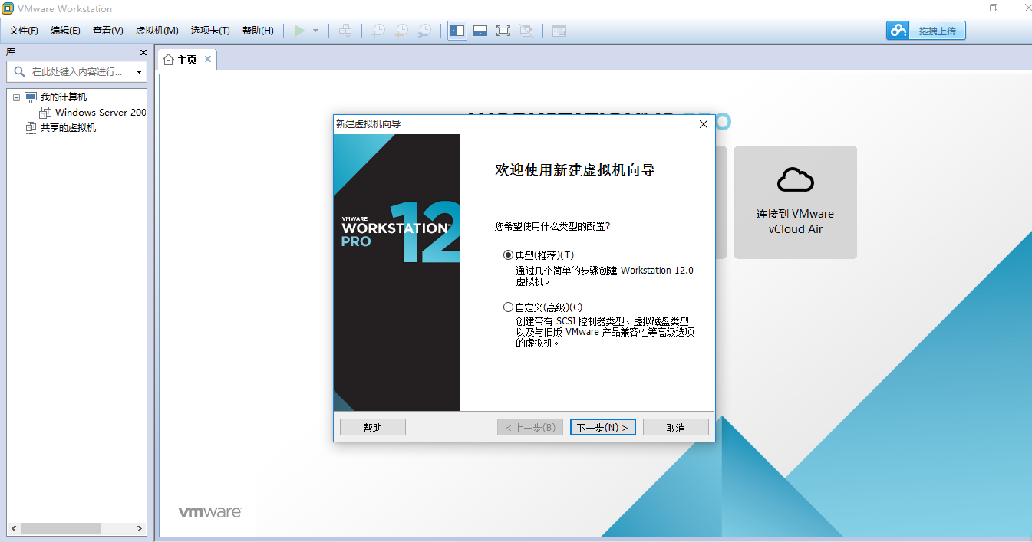Click the 共享的虚拟机 shared icon
Viewport: 1032px width, 542px height.
(x=31, y=128)
